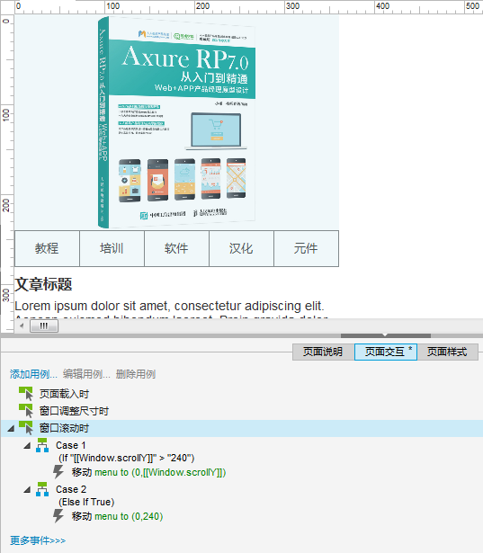
Task: Click the condition text with "240"
Action: tap(127, 458)
